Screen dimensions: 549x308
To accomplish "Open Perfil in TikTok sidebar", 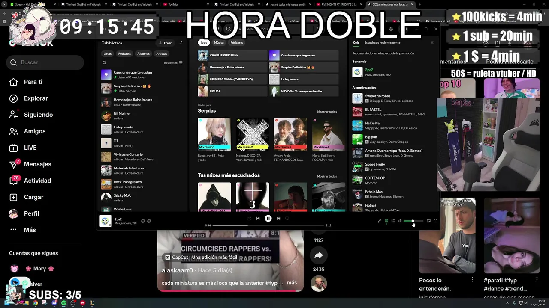I will 31,213.
